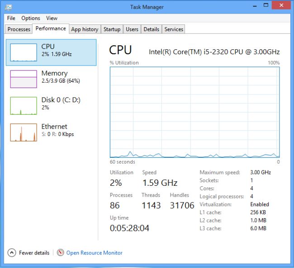The height and width of the screenshot is (268, 294).
Task: Switch to the Processes tab
Action: [x=19, y=29]
